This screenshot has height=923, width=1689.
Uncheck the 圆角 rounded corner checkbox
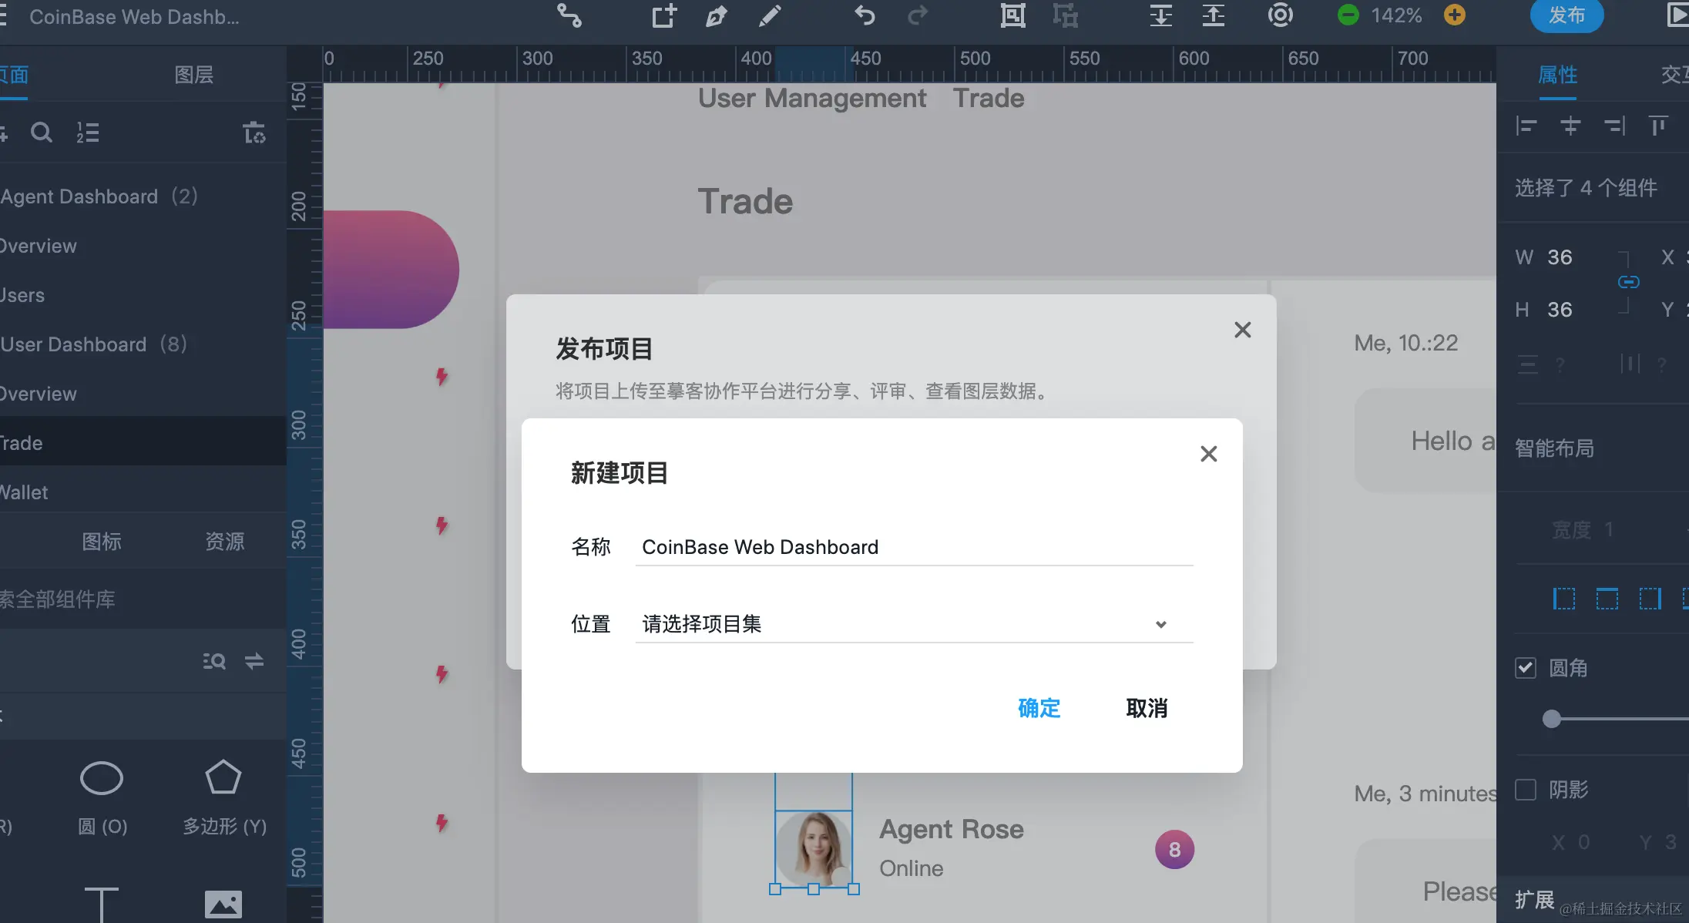coord(1526,668)
